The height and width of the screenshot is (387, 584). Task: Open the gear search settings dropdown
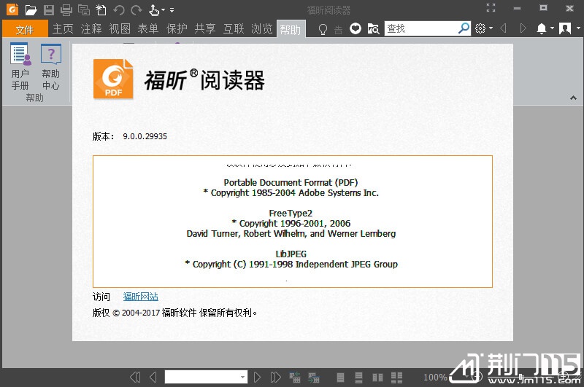483,28
